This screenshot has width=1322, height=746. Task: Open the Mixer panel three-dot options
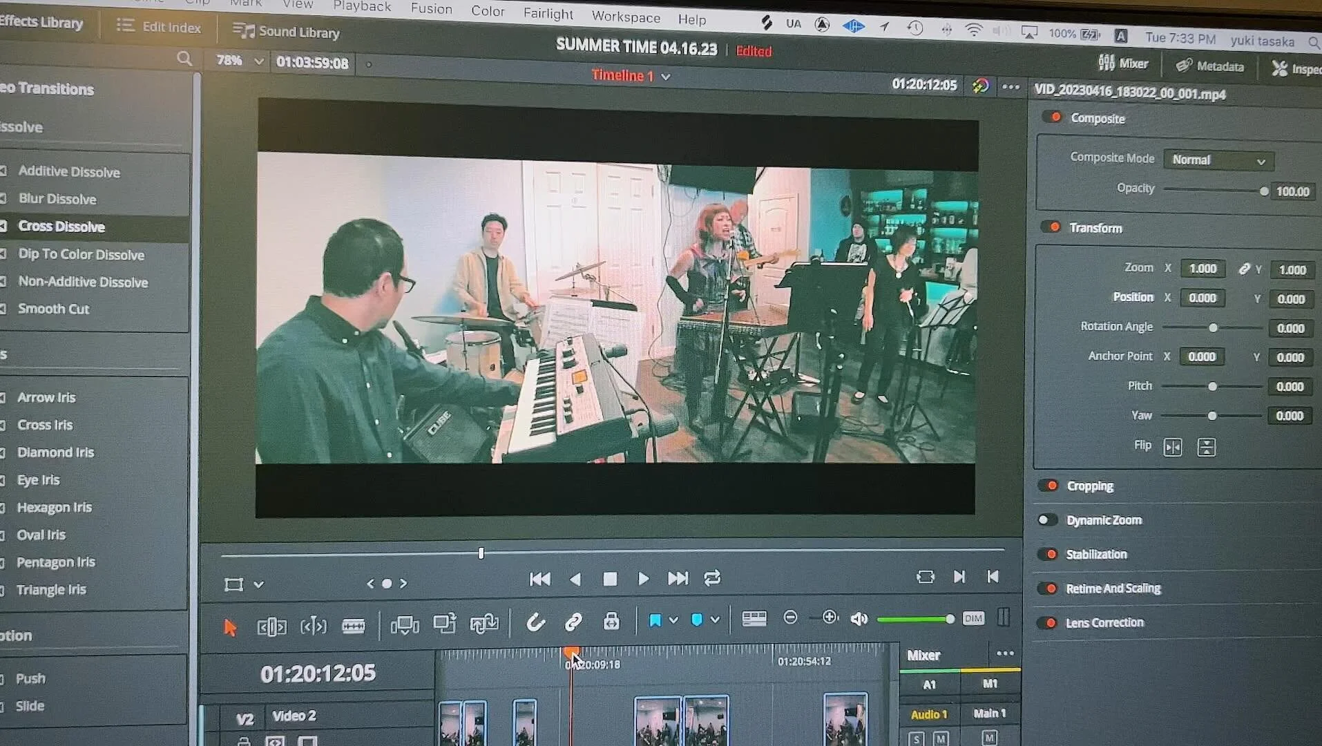[x=1005, y=653]
